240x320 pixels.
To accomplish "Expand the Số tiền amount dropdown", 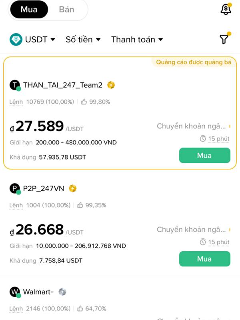I will coord(83,39).
